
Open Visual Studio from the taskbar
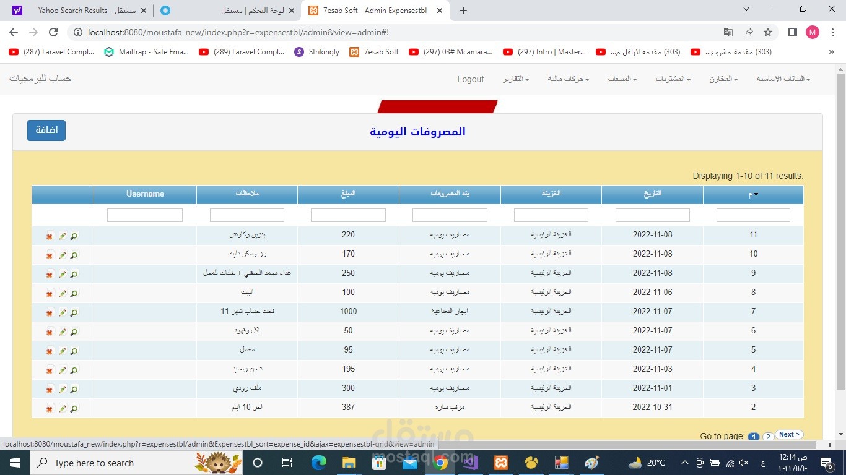[x=471, y=463]
